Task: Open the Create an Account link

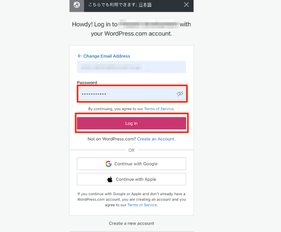Action: pos(155,139)
